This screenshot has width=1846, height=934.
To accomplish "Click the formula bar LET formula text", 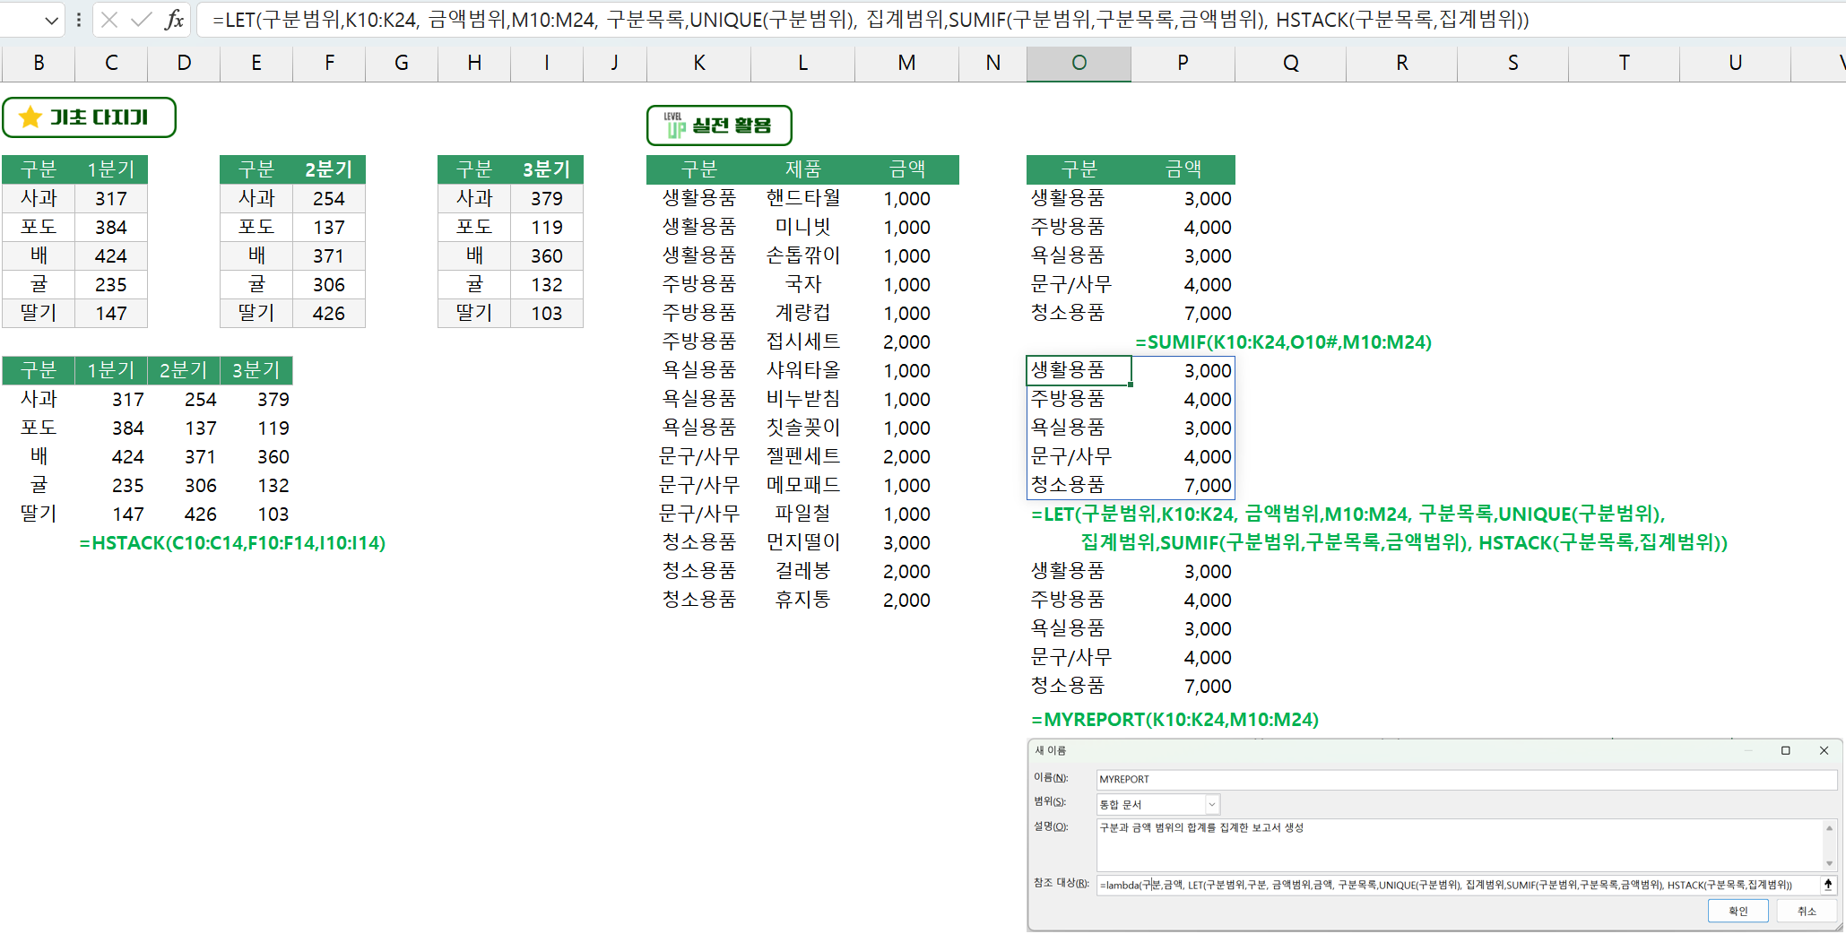I will (871, 20).
